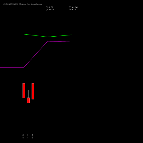This screenshot has height=143, width=143.
Task: Click the close value C: 6.75
Action: [x=49, y=7]
